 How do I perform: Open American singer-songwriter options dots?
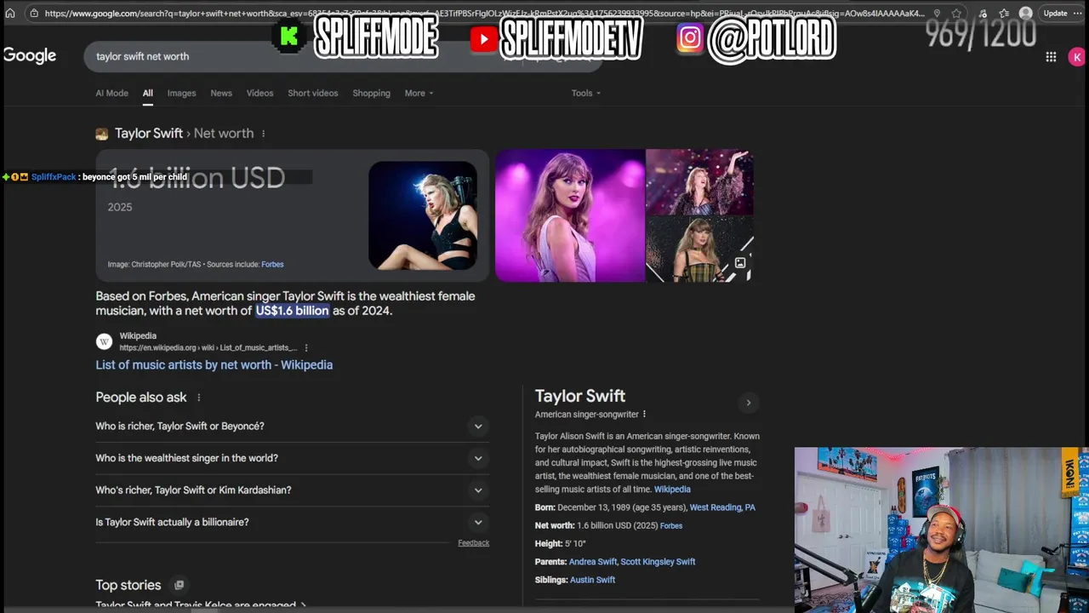(x=644, y=415)
